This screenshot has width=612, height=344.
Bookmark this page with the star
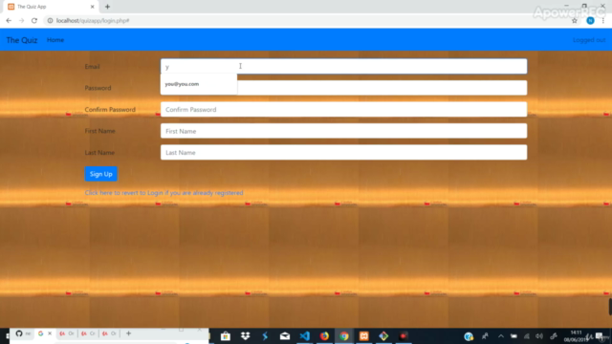(x=575, y=21)
